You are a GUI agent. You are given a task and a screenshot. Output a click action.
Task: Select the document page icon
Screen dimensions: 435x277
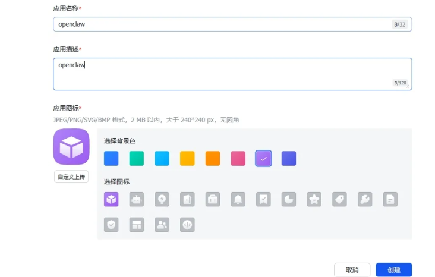pos(390,200)
